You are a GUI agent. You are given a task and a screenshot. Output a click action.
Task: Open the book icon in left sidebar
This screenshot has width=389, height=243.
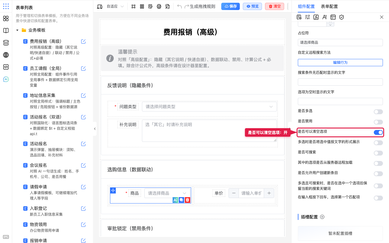coord(6,31)
